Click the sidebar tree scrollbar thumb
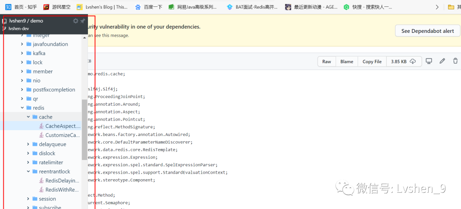Screen dimensions: 461x209 click(x=85, y=129)
